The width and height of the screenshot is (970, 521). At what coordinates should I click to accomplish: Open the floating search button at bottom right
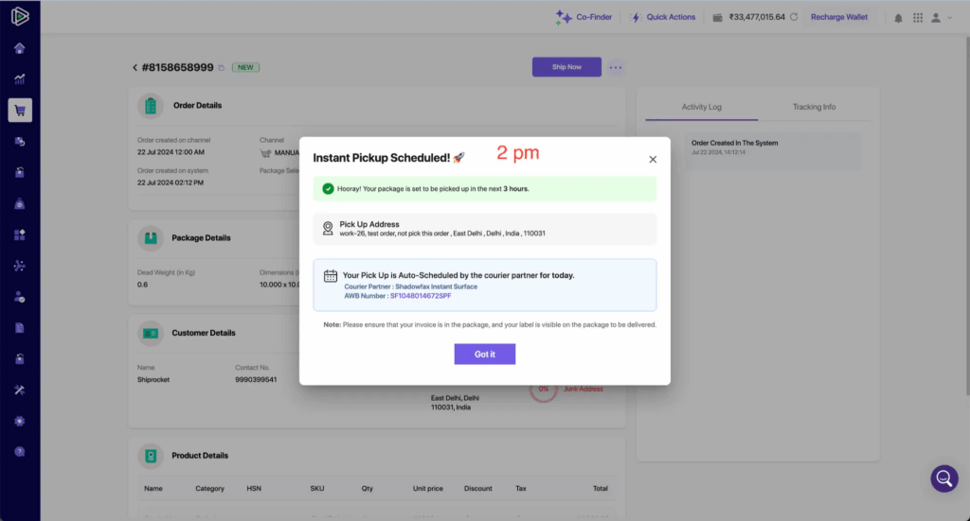(944, 478)
